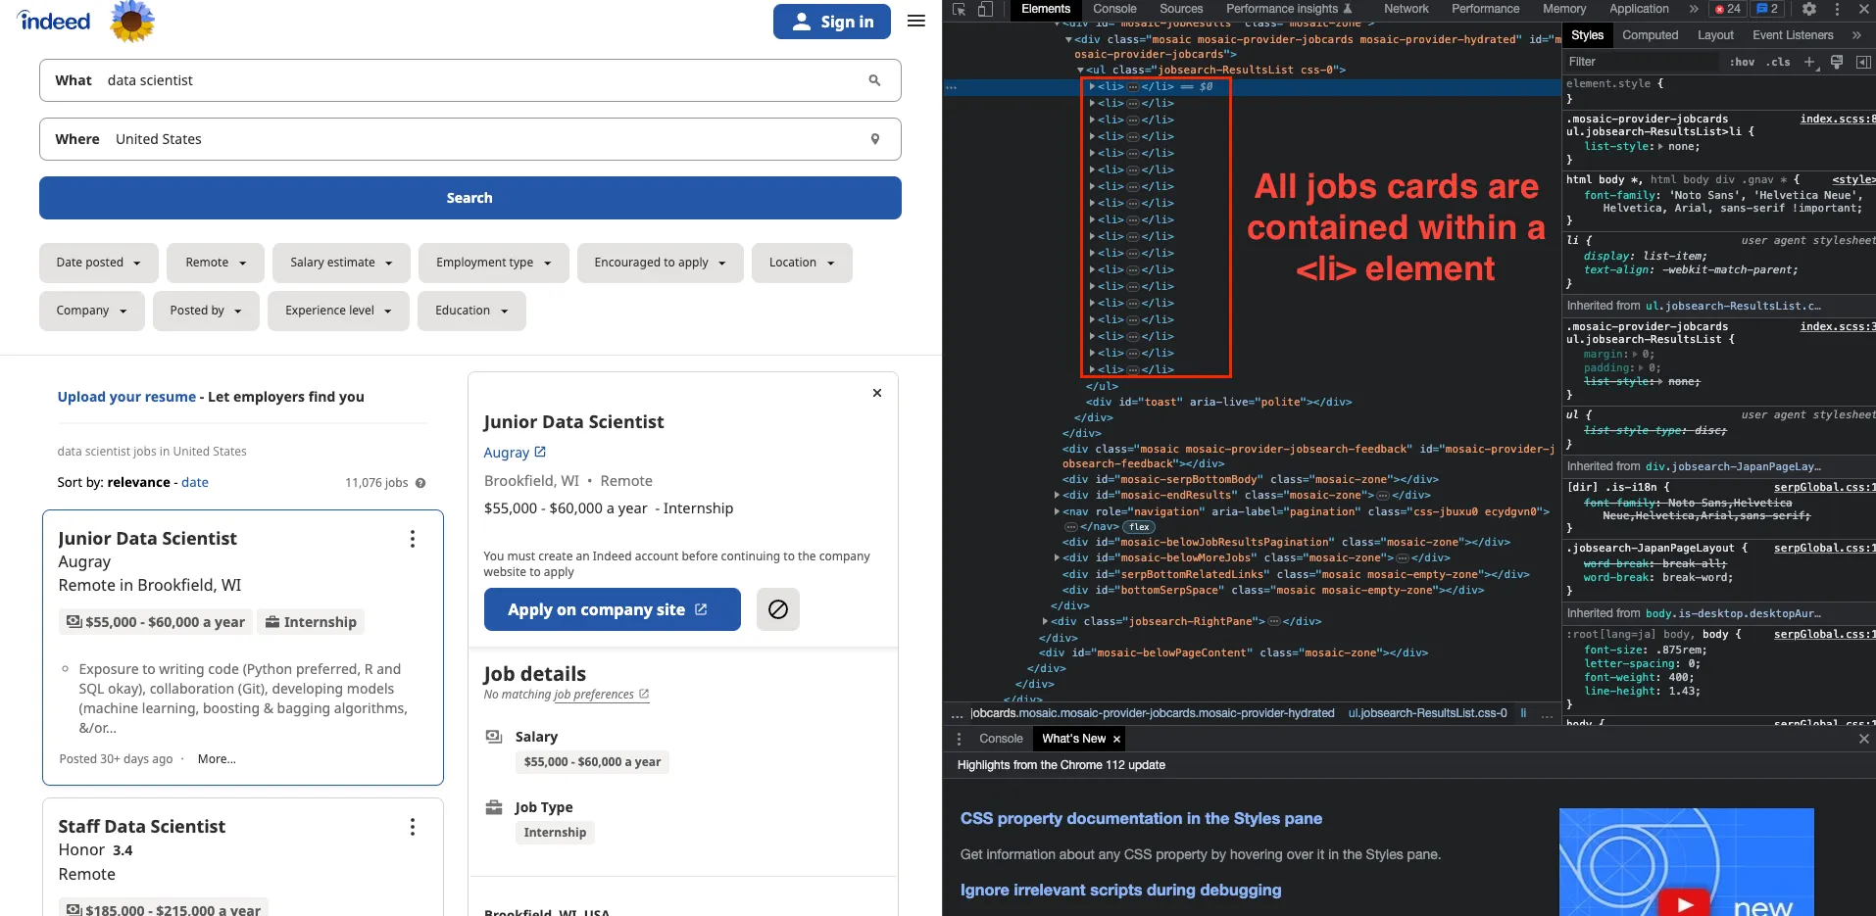1876x916 pixels.
Task: Click the blue Search button
Action: pyautogui.click(x=470, y=198)
